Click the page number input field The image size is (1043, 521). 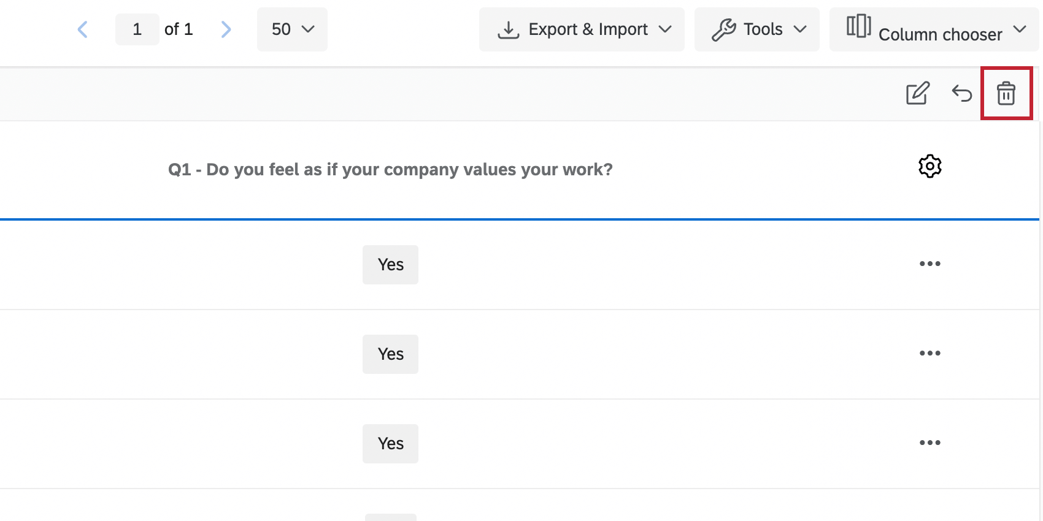[x=137, y=29]
